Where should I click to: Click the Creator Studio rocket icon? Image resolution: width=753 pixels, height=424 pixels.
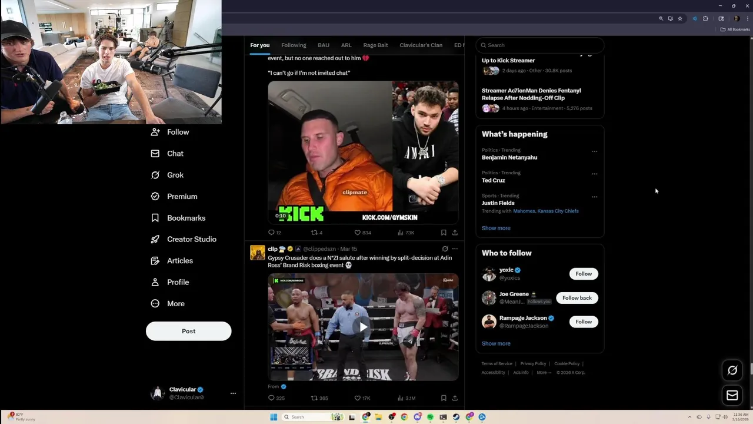(155, 239)
